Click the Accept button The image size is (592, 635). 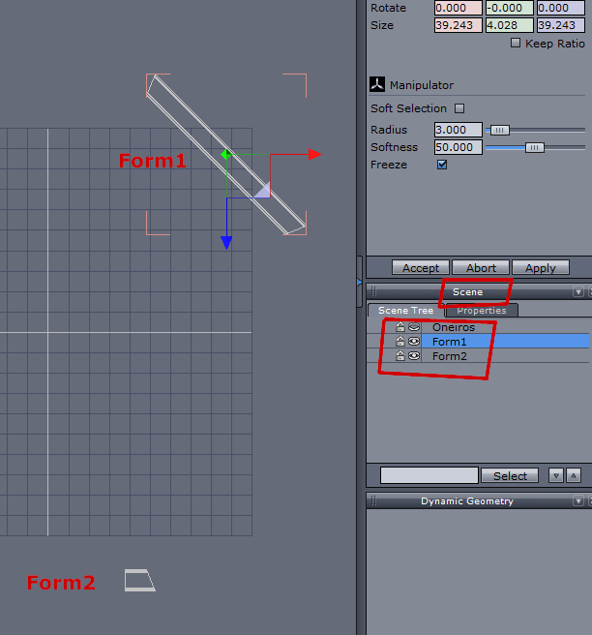(x=421, y=268)
